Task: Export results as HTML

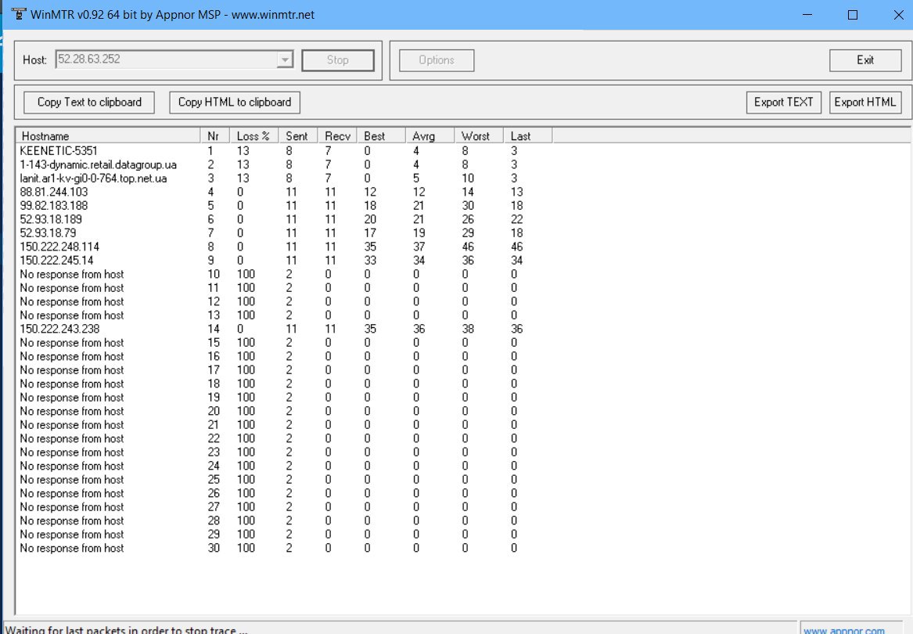Action: coord(865,102)
